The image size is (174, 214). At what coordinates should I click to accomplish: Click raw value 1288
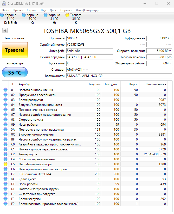(x=162, y=164)
